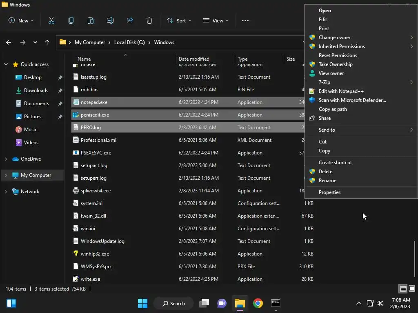Image resolution: width=418 pixels, height=313 pixels.
Task: Open Music folder in sidebar
Action: tap(30, 130)
